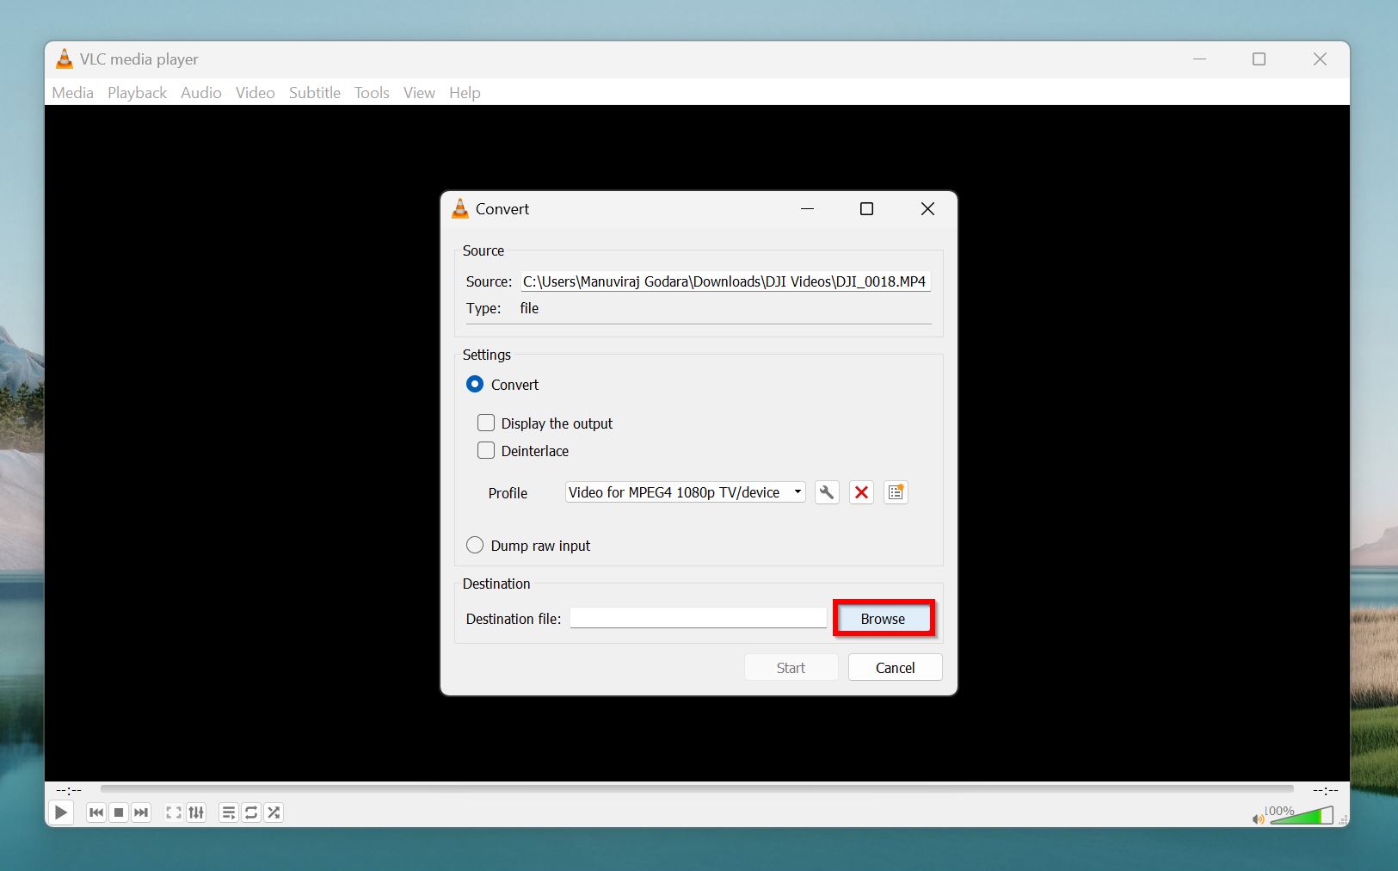
Task: Delete selected profile red X icon
Action: point(861,492)
